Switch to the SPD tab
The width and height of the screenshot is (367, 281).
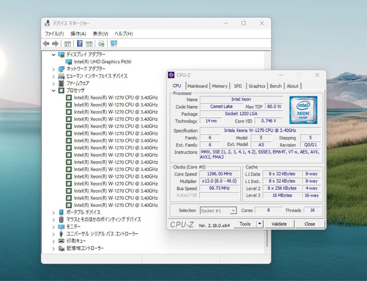[x=238, y=86]
